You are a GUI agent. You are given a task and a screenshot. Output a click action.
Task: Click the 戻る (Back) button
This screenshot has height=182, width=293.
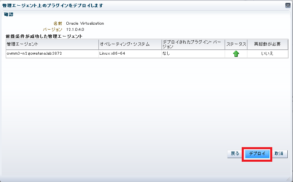(x=235, y=154)
